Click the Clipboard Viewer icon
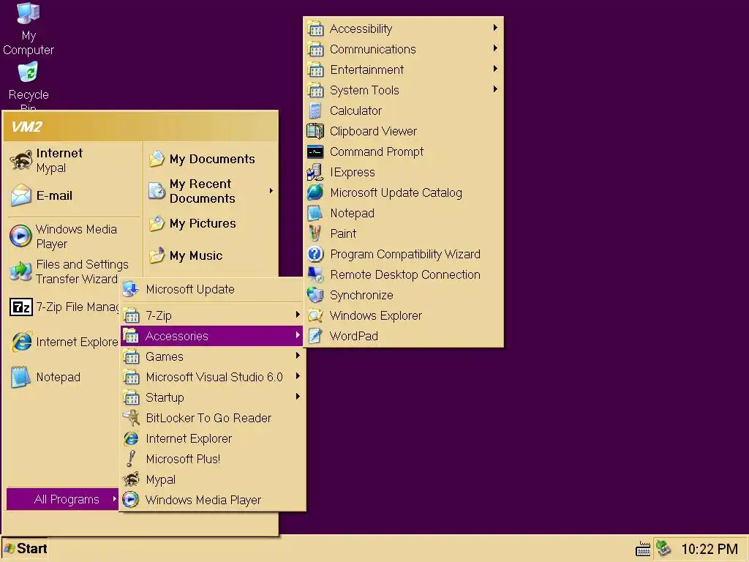749x562 pixels. 315,131
